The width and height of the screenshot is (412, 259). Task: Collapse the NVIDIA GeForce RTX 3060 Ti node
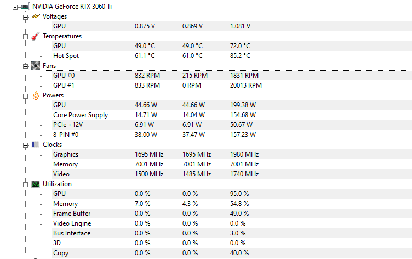pos(15,7)
